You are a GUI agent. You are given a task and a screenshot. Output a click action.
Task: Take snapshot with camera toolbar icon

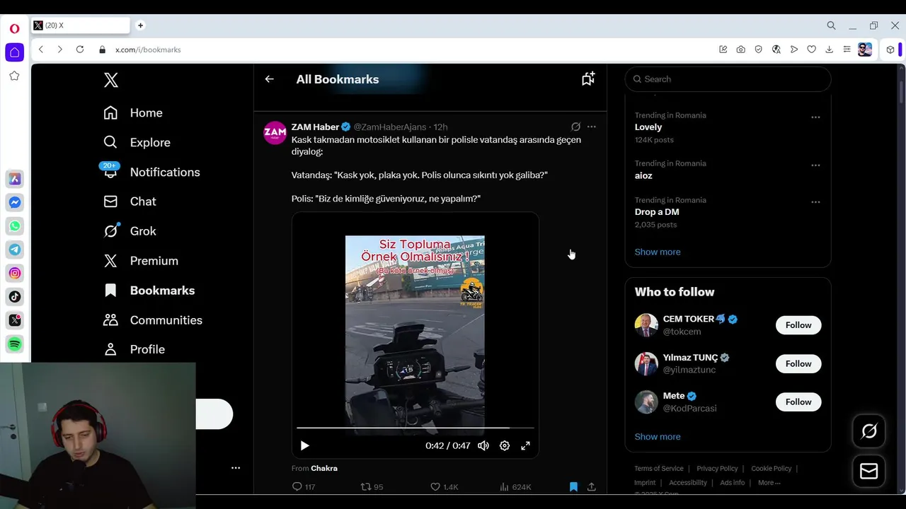[740, 49]
